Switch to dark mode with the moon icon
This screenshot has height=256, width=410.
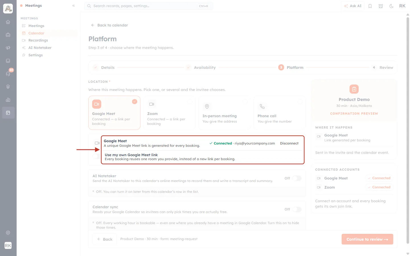[391, 6]
